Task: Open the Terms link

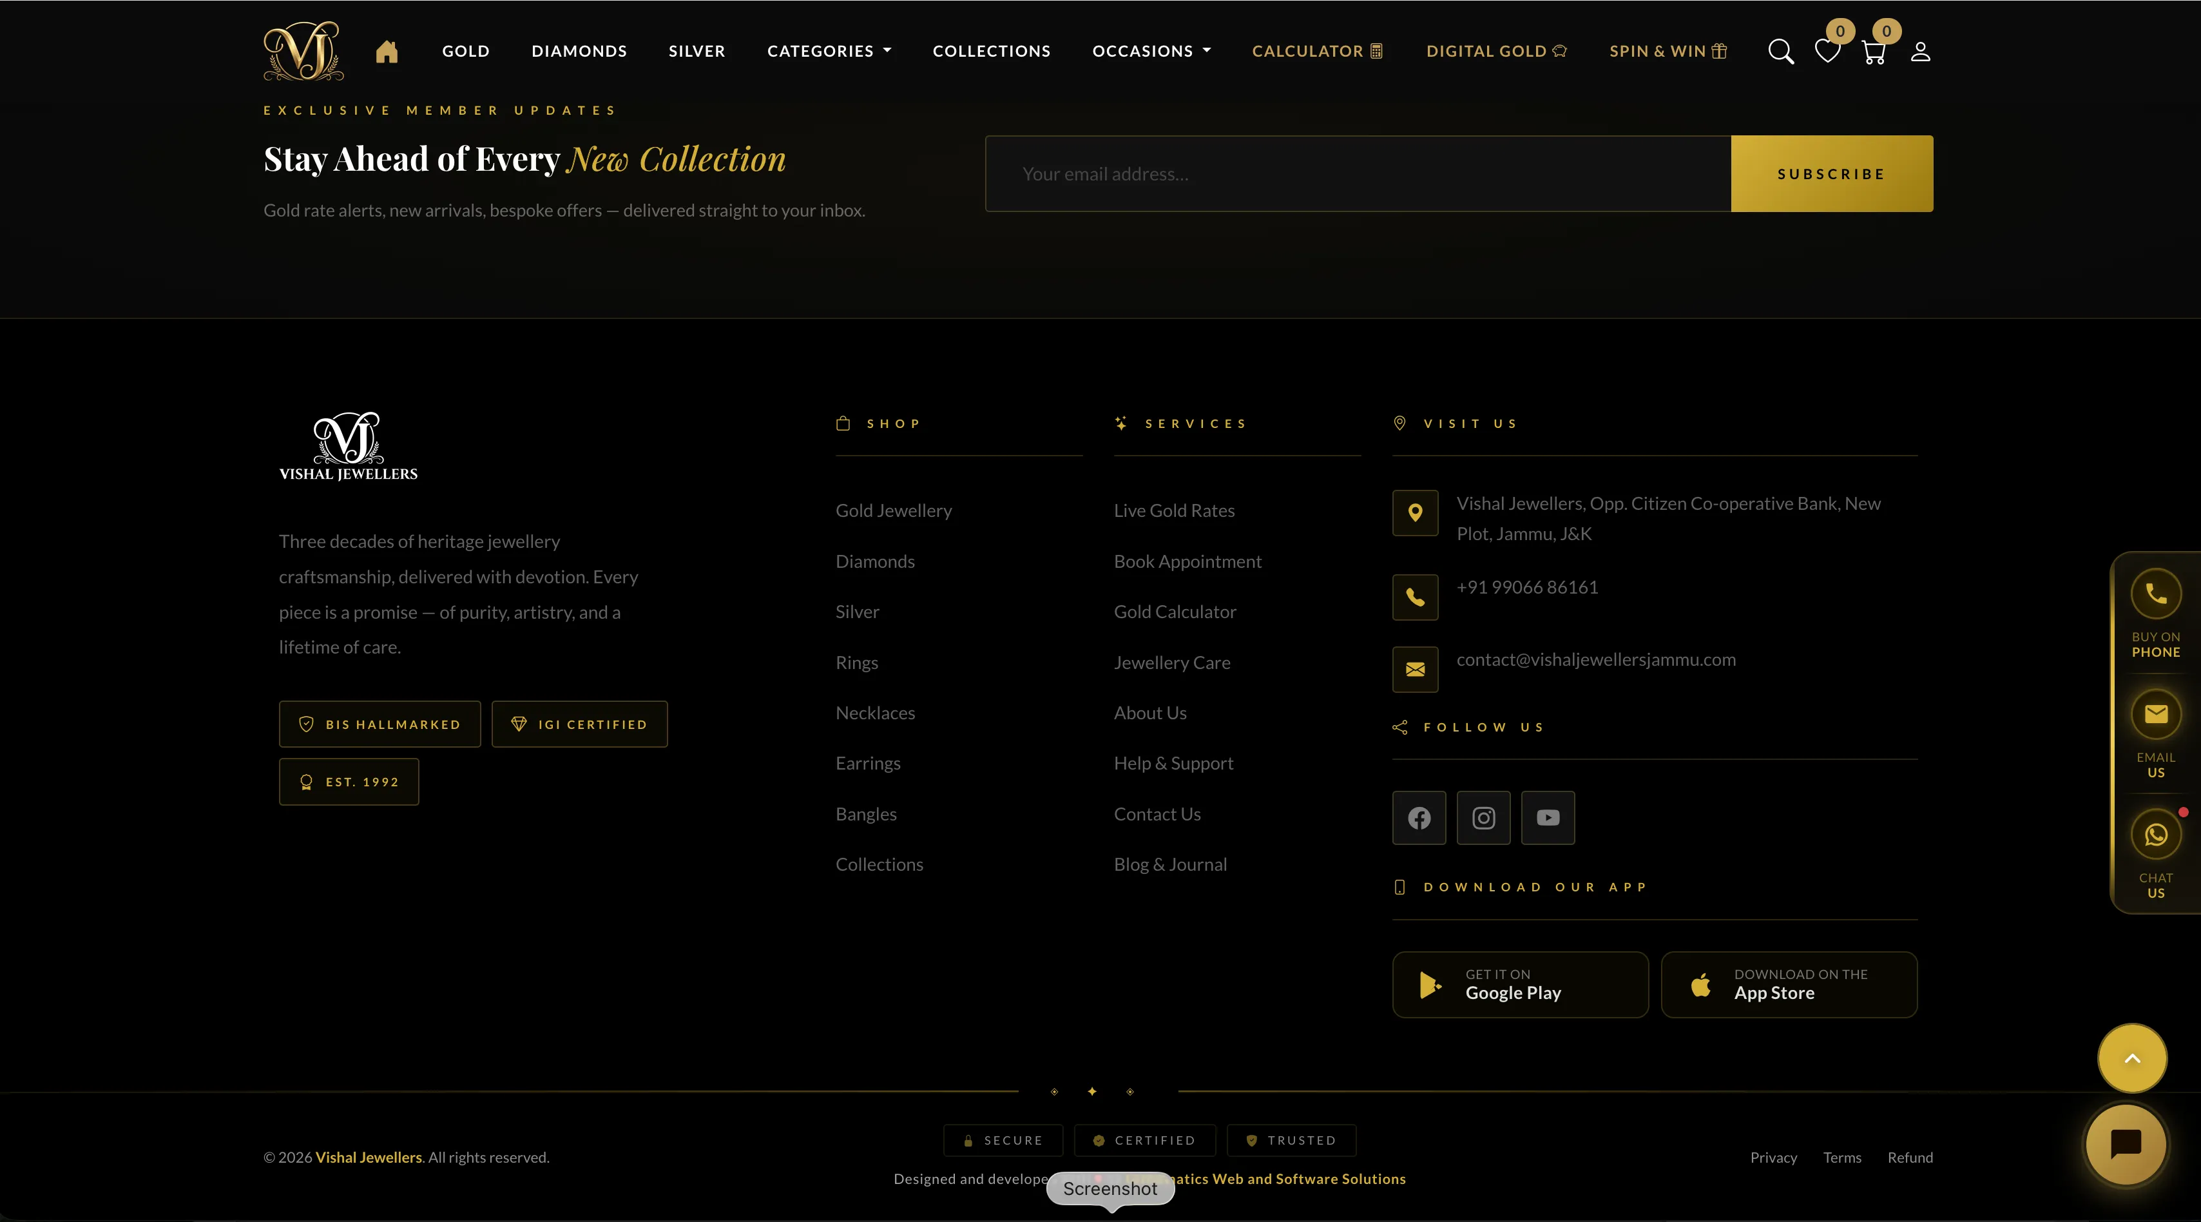Action: click(x=1842, y=1158)
